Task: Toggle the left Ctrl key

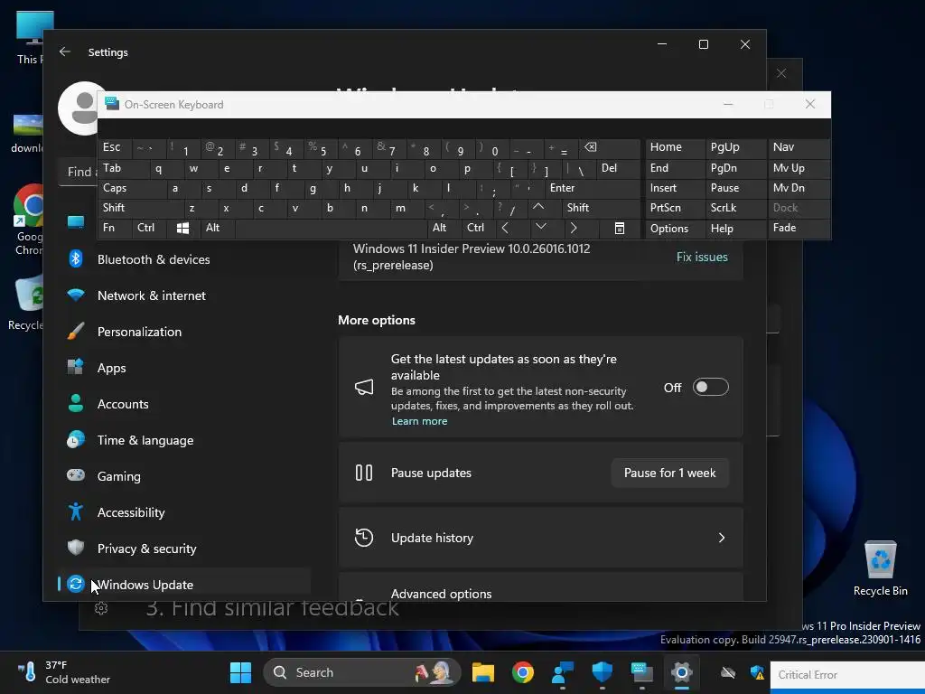Action: [x=149, y=228]
